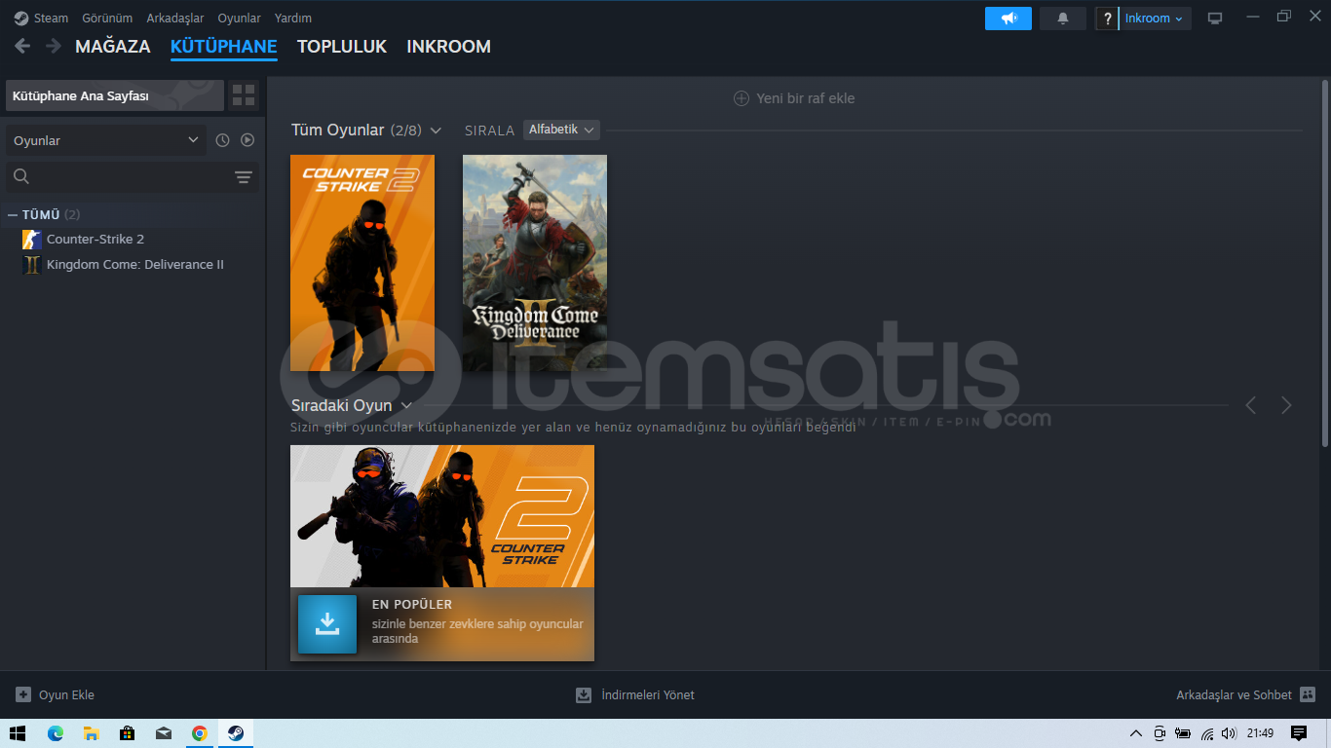Image resolution: width=1331 pixels, height=748 pixels.
Task: Open the notifications bell
Action: (1063, 19)
